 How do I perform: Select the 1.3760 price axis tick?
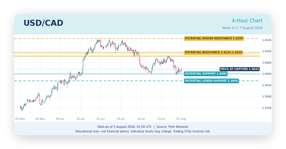267,108
